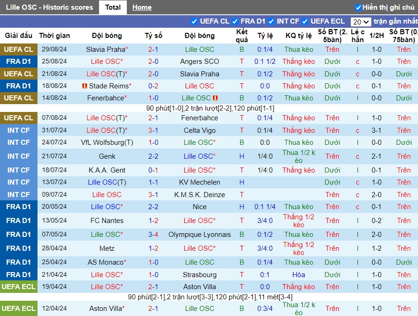Click INT CF league cell for 31/07/24

click(19, 130)
